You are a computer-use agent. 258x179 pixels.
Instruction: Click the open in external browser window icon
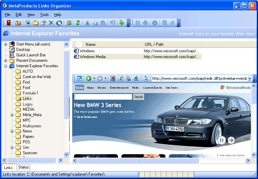click(79, 78)
